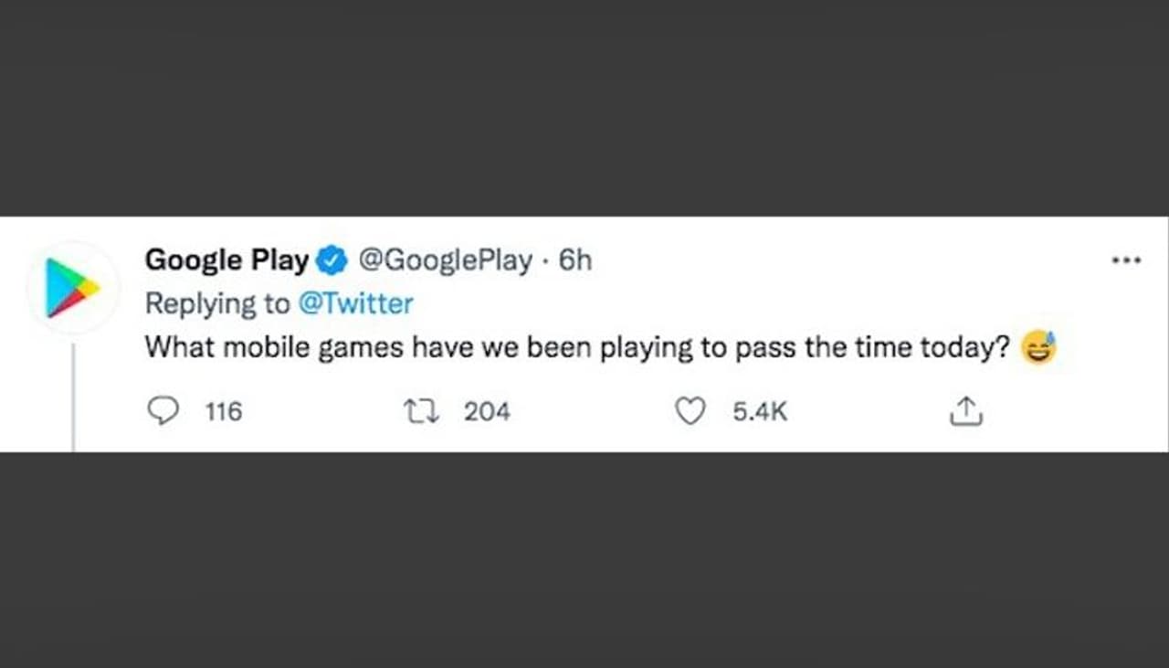The height and width of the screenshot is (668, 1169).
Task: Click the "Replying to" label
Action: coord(216,303)
